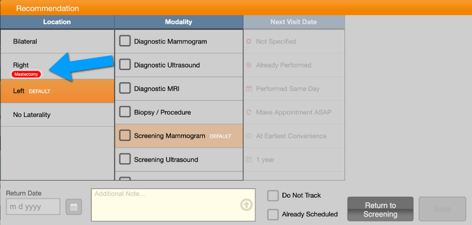Screen dimensions: 472x225
Task: Select Bilateral in the Location list
Action: point(57,41)
